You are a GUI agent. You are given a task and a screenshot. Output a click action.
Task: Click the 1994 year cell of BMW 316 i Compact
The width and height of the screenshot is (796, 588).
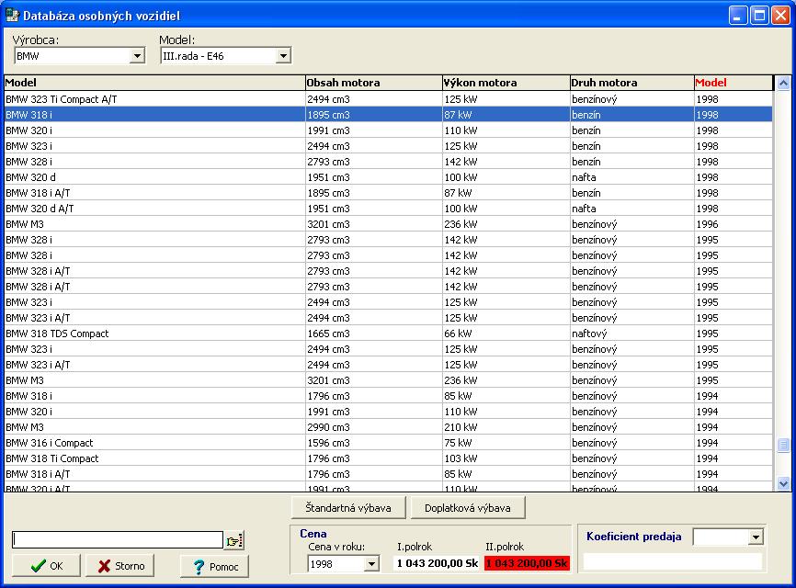733,443
